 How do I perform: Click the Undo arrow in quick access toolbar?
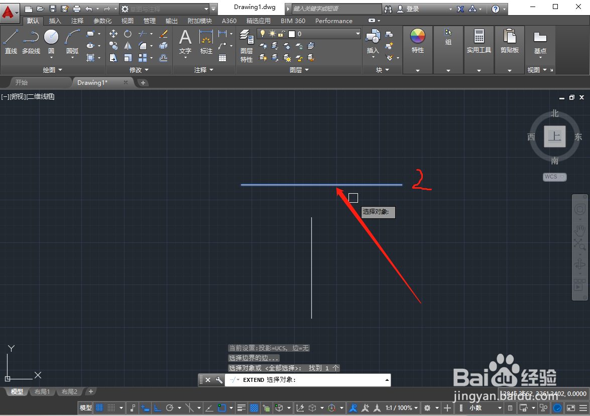[x=89, y=9]
